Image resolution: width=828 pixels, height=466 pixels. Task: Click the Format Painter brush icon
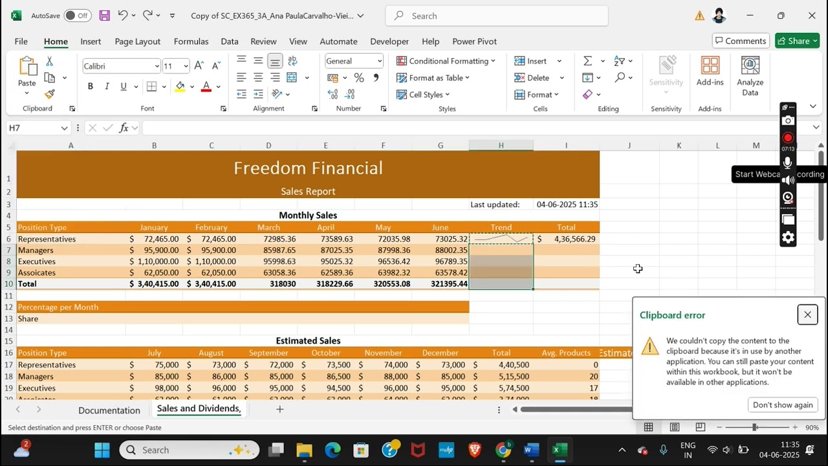pyautogui.click(x=49, y=94)
